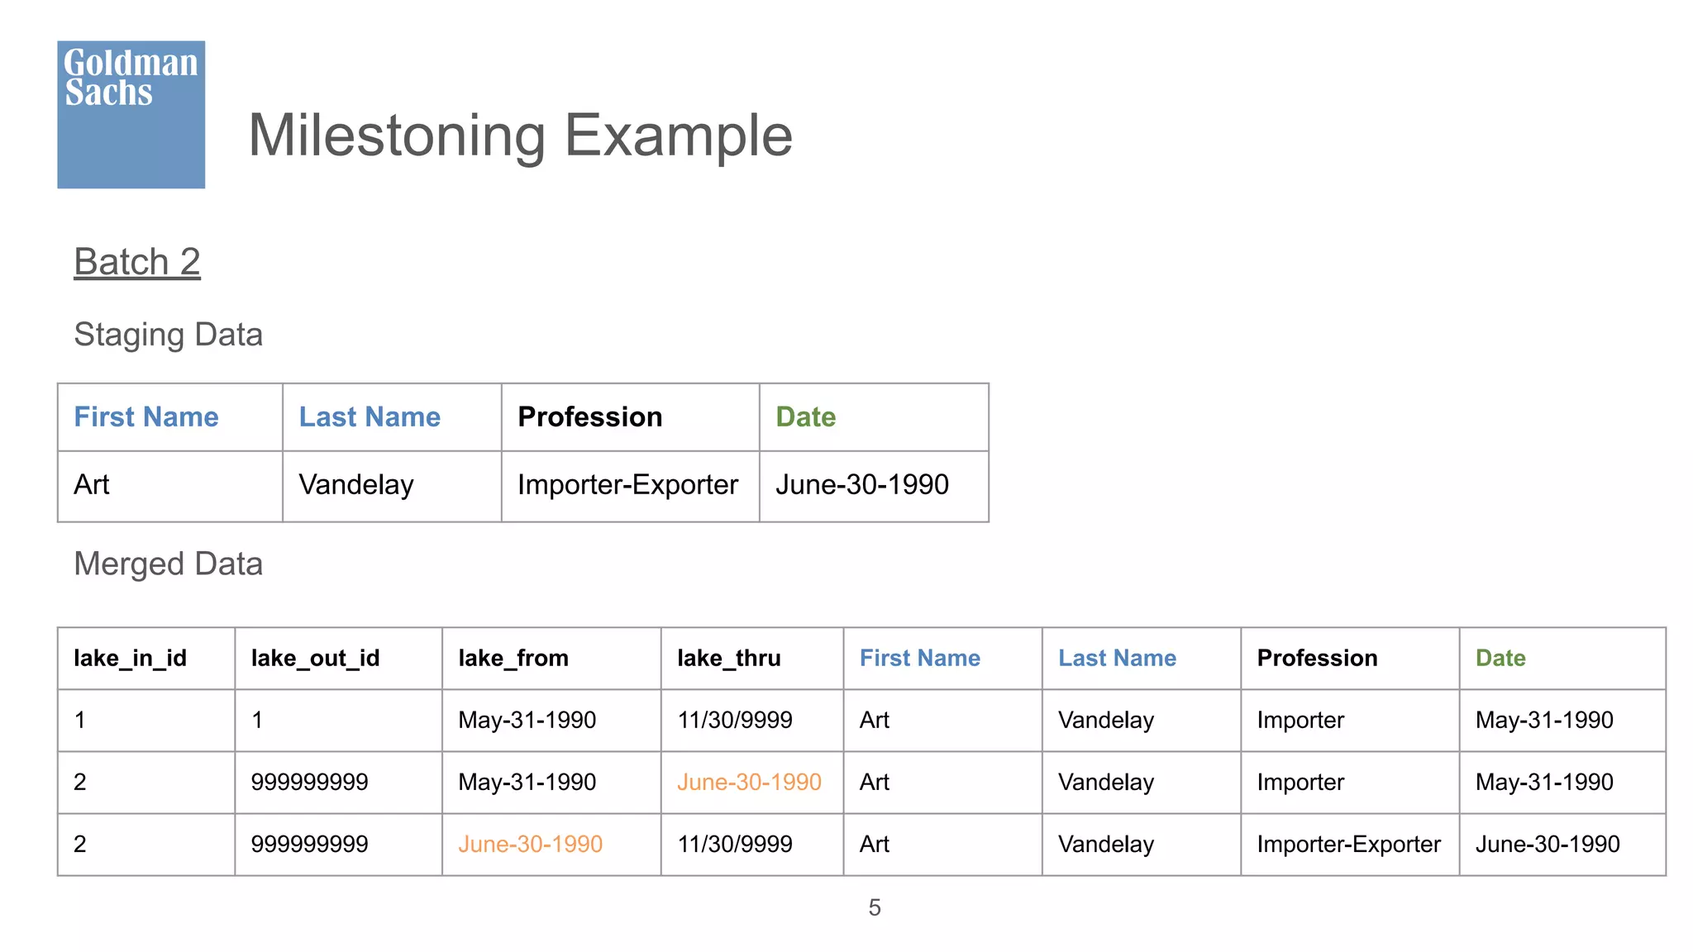Select staging table First Name header
1693x952 pixels.
146,417
